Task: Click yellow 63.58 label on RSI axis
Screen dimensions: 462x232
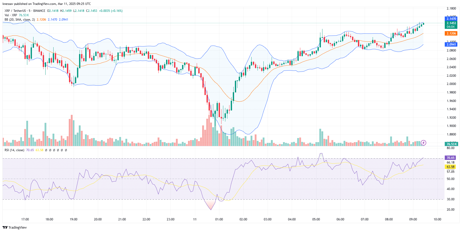Action: coord(451,167)
